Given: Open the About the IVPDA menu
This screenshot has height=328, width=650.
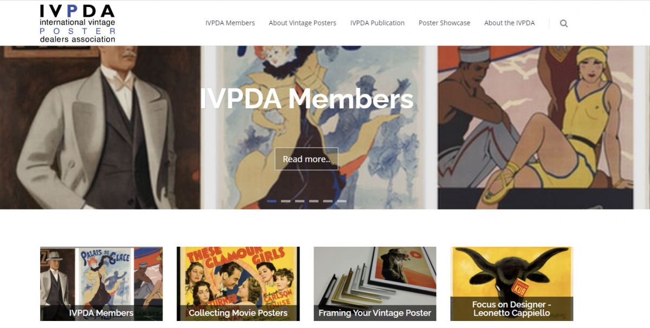Looking at the screenshot, I should click(509, 23).
